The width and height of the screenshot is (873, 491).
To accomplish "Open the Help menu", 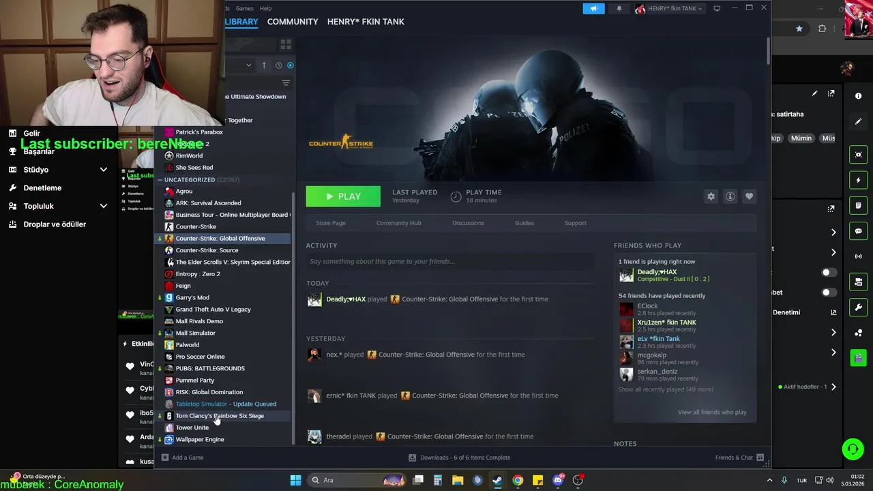I will pos(265,8).
